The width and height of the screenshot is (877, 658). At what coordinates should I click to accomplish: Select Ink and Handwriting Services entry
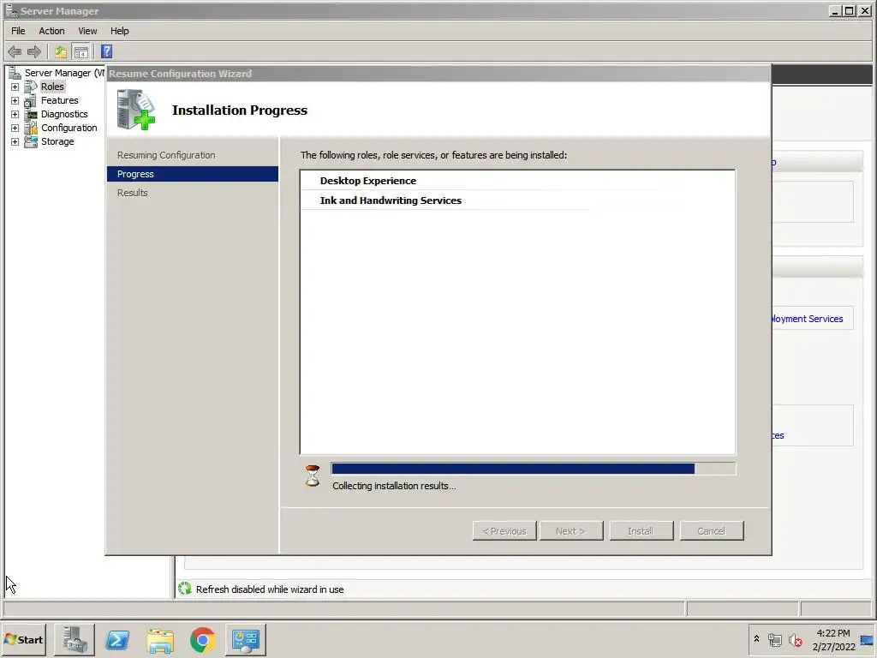tap(391, 200)
